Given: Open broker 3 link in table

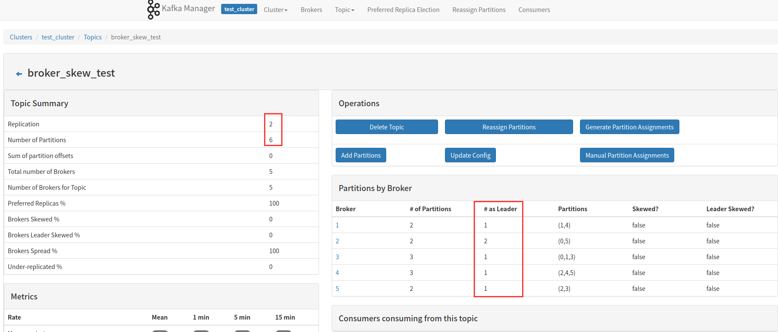Looking at the screenshot, I should point(337,257).
